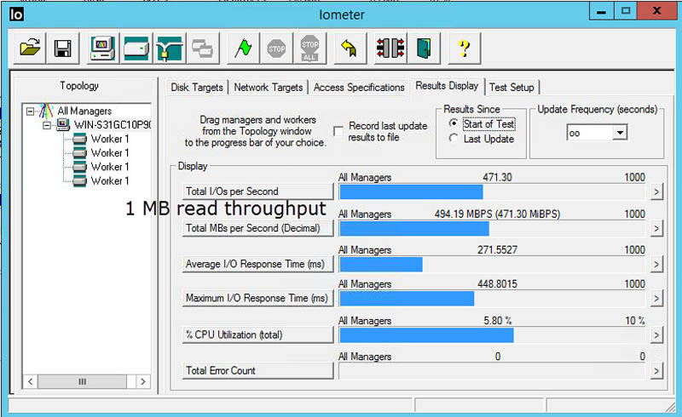Open a test configuration file icon
The height and width of the screenshot is (417, 682).
click(30, 48)
